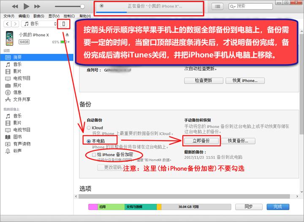This screenshot has height=222, width=304.
Task: Open 文件共享 in the sidebar
Action: (x=37, y=99)
